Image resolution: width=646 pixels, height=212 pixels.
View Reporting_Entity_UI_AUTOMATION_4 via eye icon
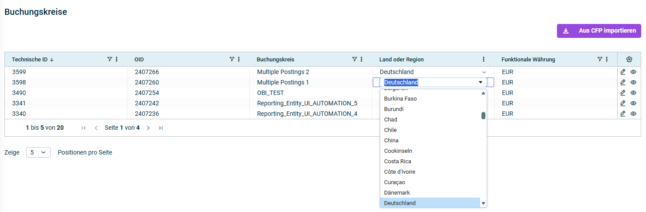[x=633, y=114]
